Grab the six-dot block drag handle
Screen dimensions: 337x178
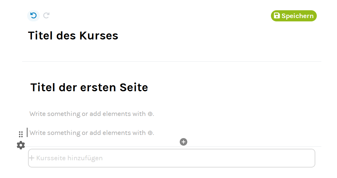[21, 134]
